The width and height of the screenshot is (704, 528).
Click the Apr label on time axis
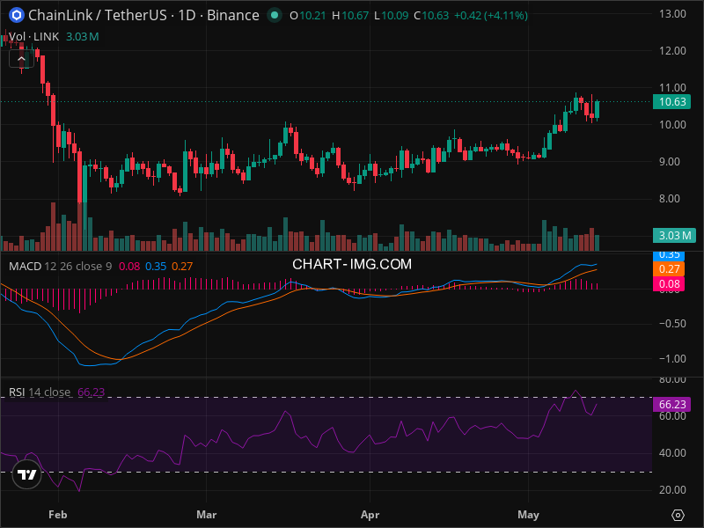pyautogui.click(x=370, y=515)
